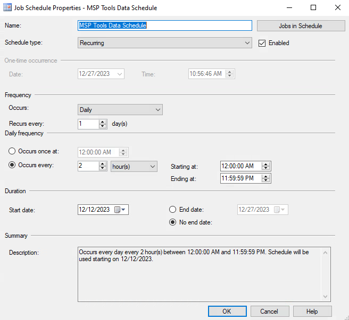
Task: Click the Ending at time field
Action: pos(241,178)
